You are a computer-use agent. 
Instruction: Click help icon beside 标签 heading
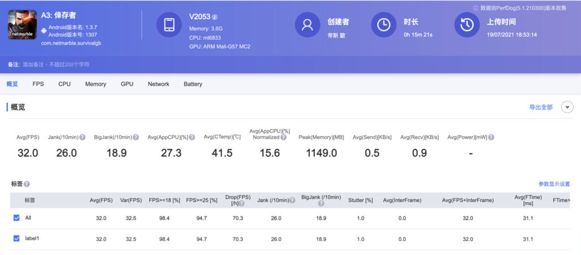click(27, 184)
